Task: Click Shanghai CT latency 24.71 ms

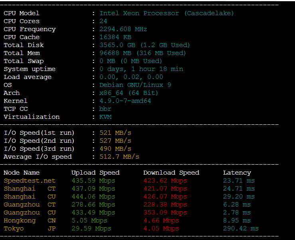Action: (x=239, y=189)
